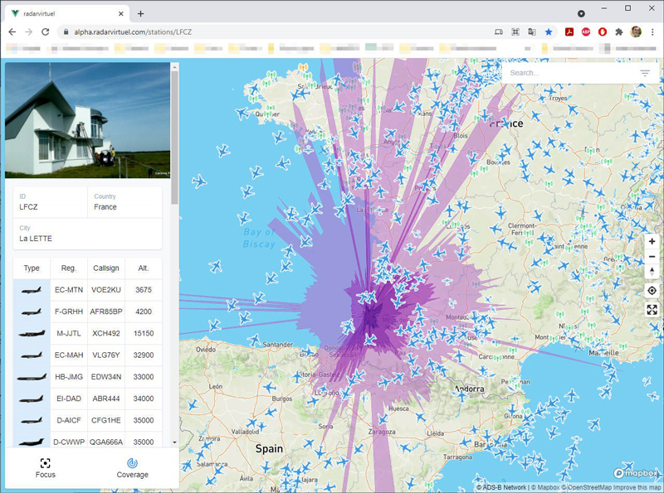Open a new browser tab
664x493 pixels.
point(140,13)
